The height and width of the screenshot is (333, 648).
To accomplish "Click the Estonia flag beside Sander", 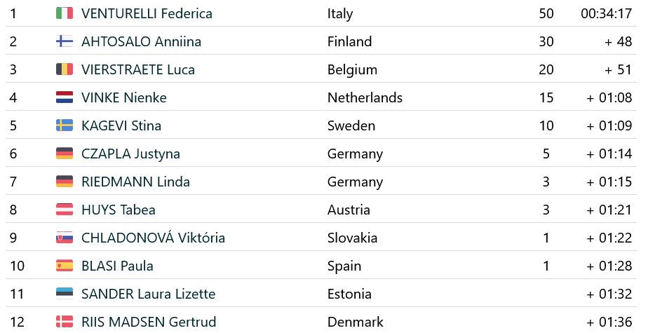I will point(64,294).
